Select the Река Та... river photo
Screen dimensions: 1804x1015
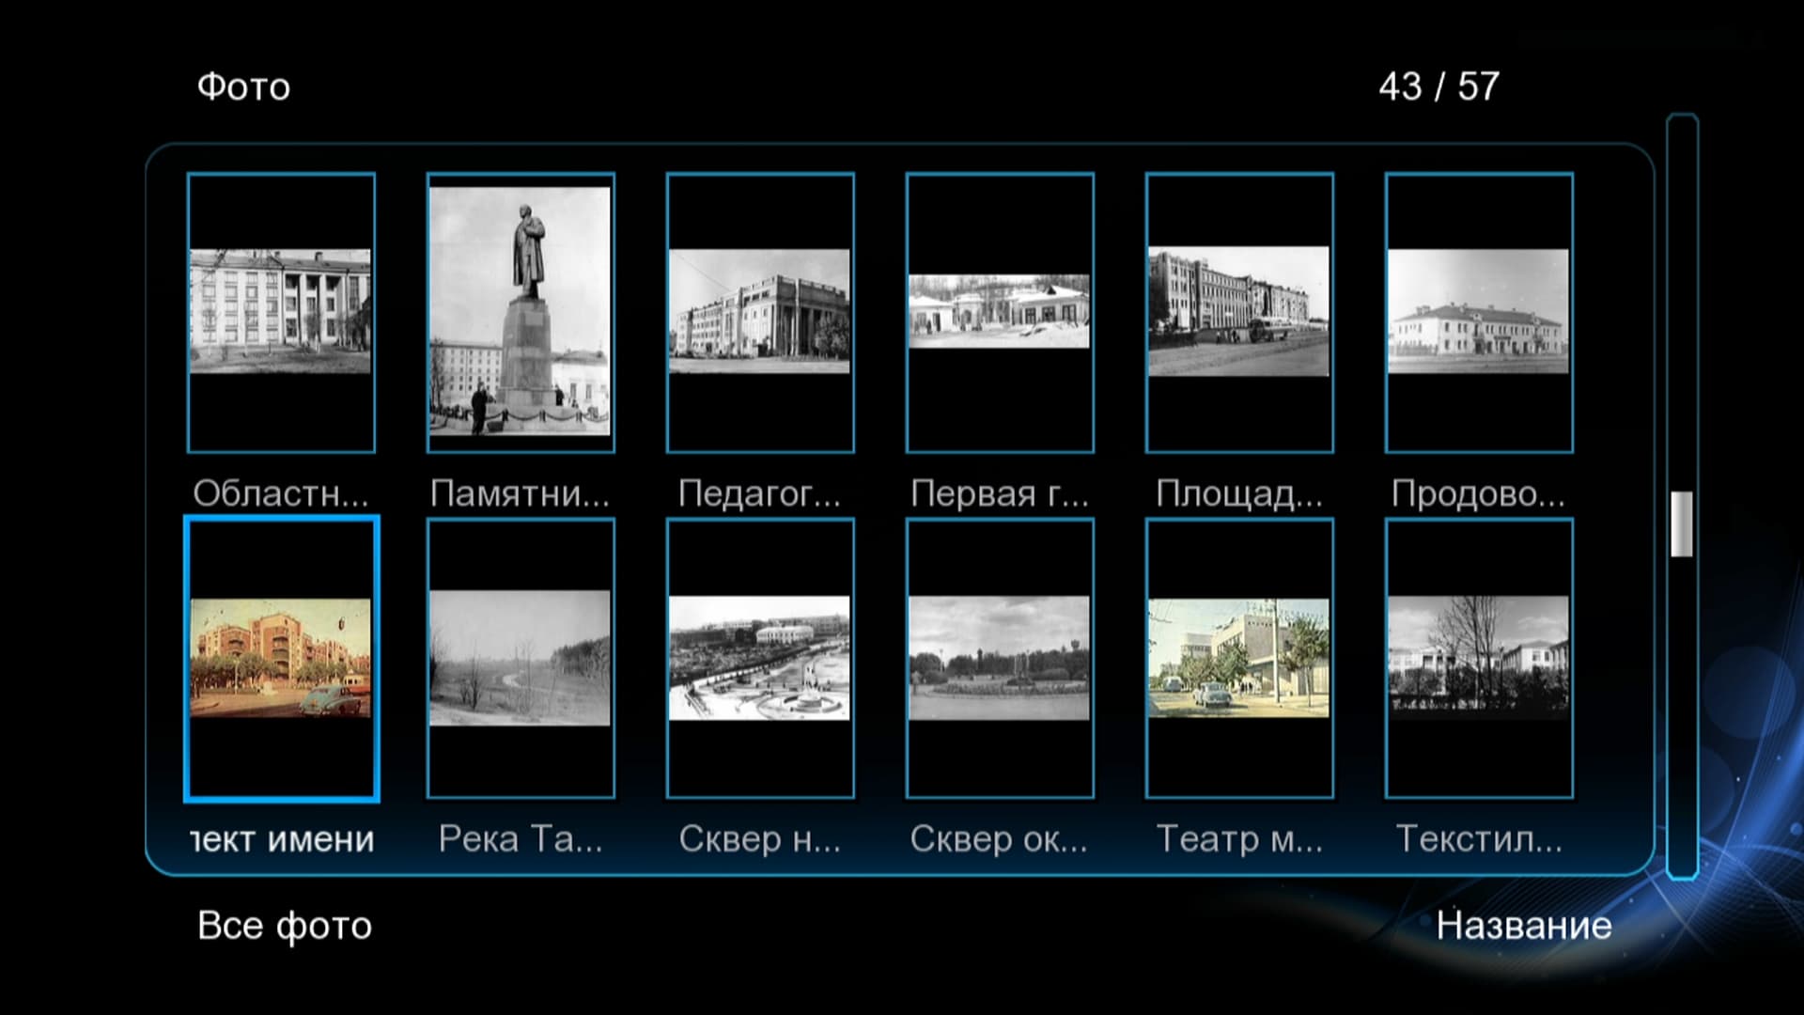pyautogui.click(x=521, y=658)
